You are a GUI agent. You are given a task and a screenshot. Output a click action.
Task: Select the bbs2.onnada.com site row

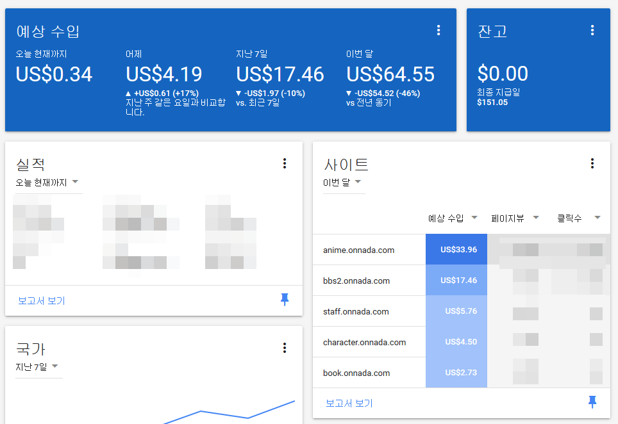click(x=356, y=281)
